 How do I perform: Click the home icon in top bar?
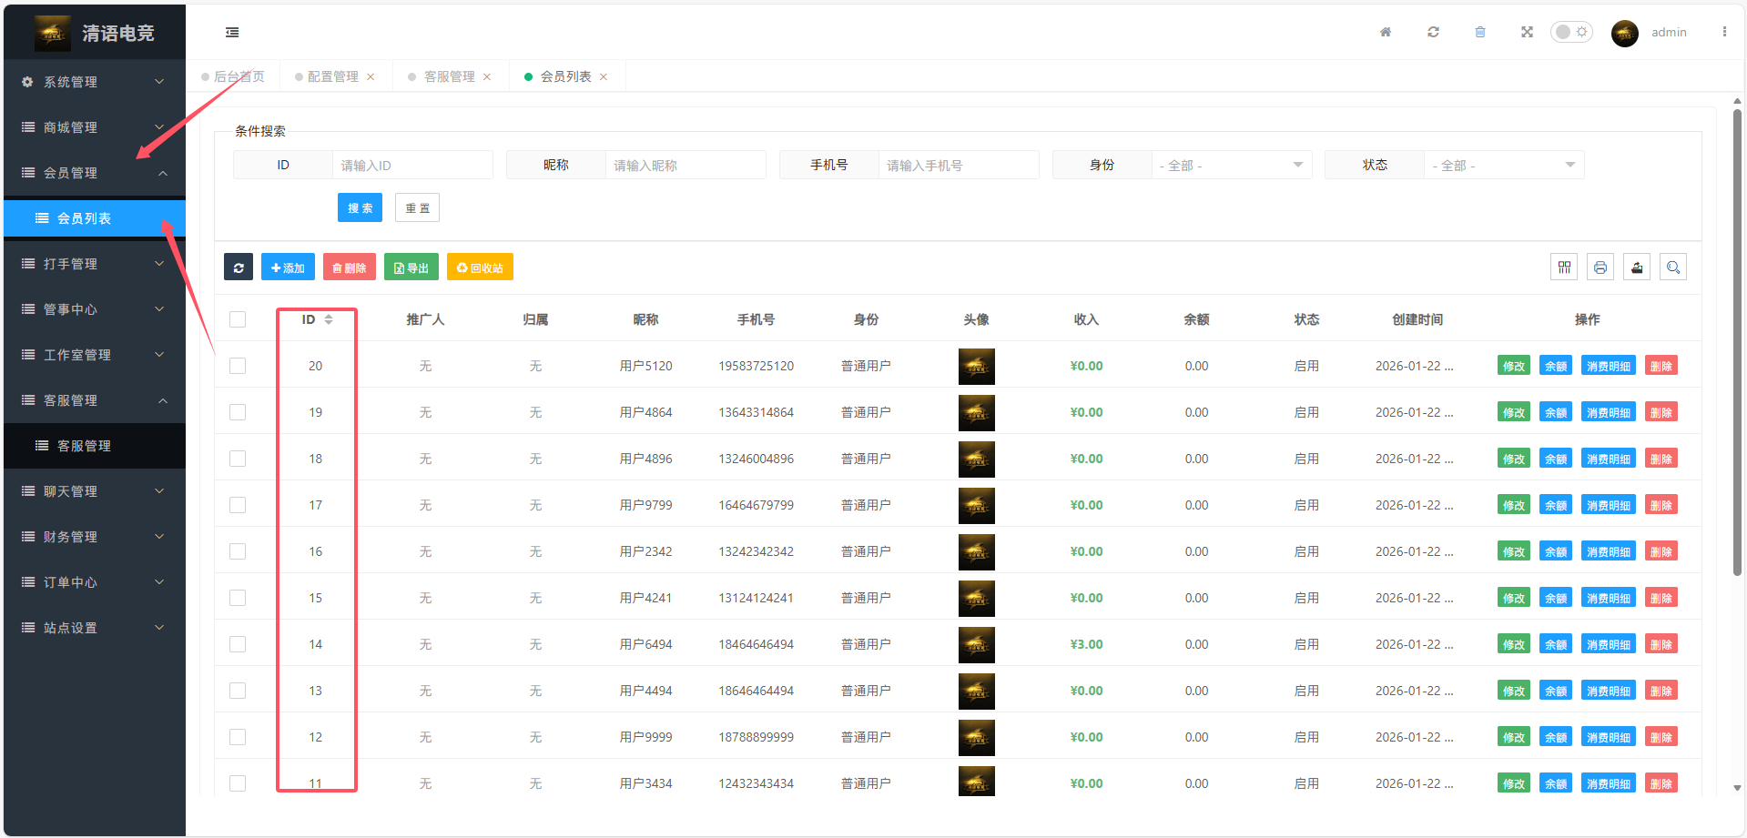pyautogui.click(x=1385, y=32)
